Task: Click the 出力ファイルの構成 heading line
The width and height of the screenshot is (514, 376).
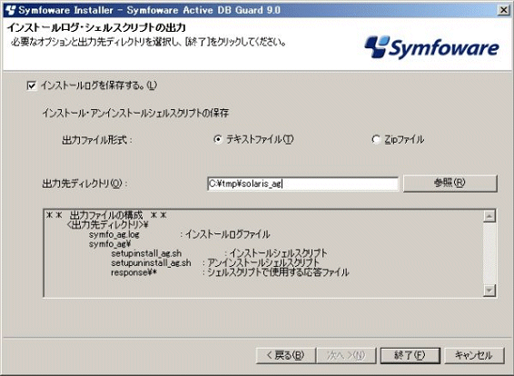Action: coord(106,215)
